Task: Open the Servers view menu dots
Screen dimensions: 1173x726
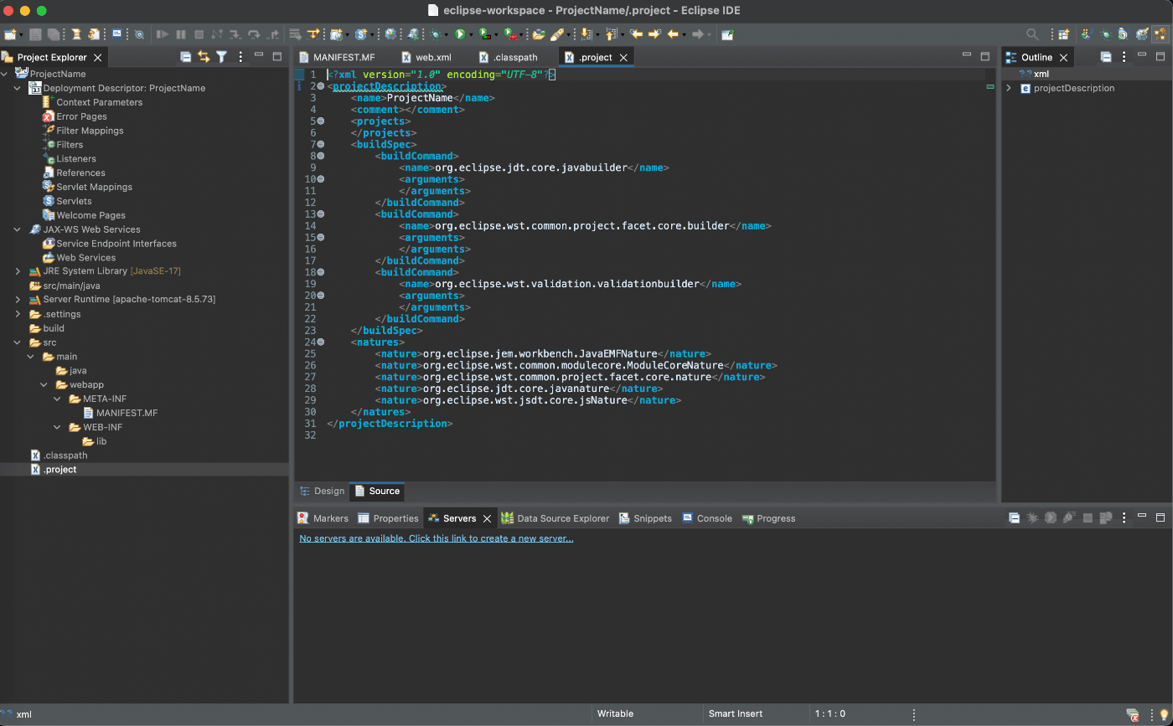Action: click(1124, 518)
